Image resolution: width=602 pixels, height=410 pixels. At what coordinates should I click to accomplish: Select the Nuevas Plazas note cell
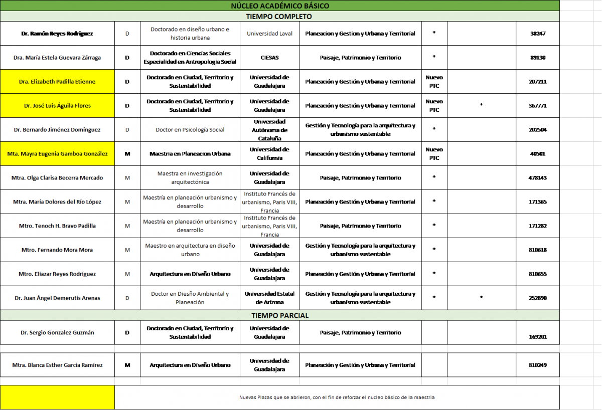[337, 397]
